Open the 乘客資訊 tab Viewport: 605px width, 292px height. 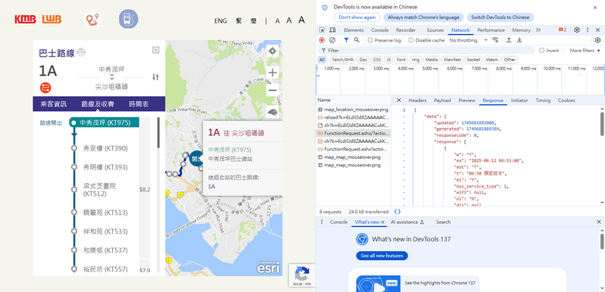tap(53, 104)
